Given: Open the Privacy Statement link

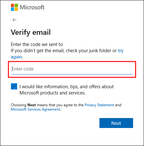Looking at the screenshot, I should coord(99,105).
